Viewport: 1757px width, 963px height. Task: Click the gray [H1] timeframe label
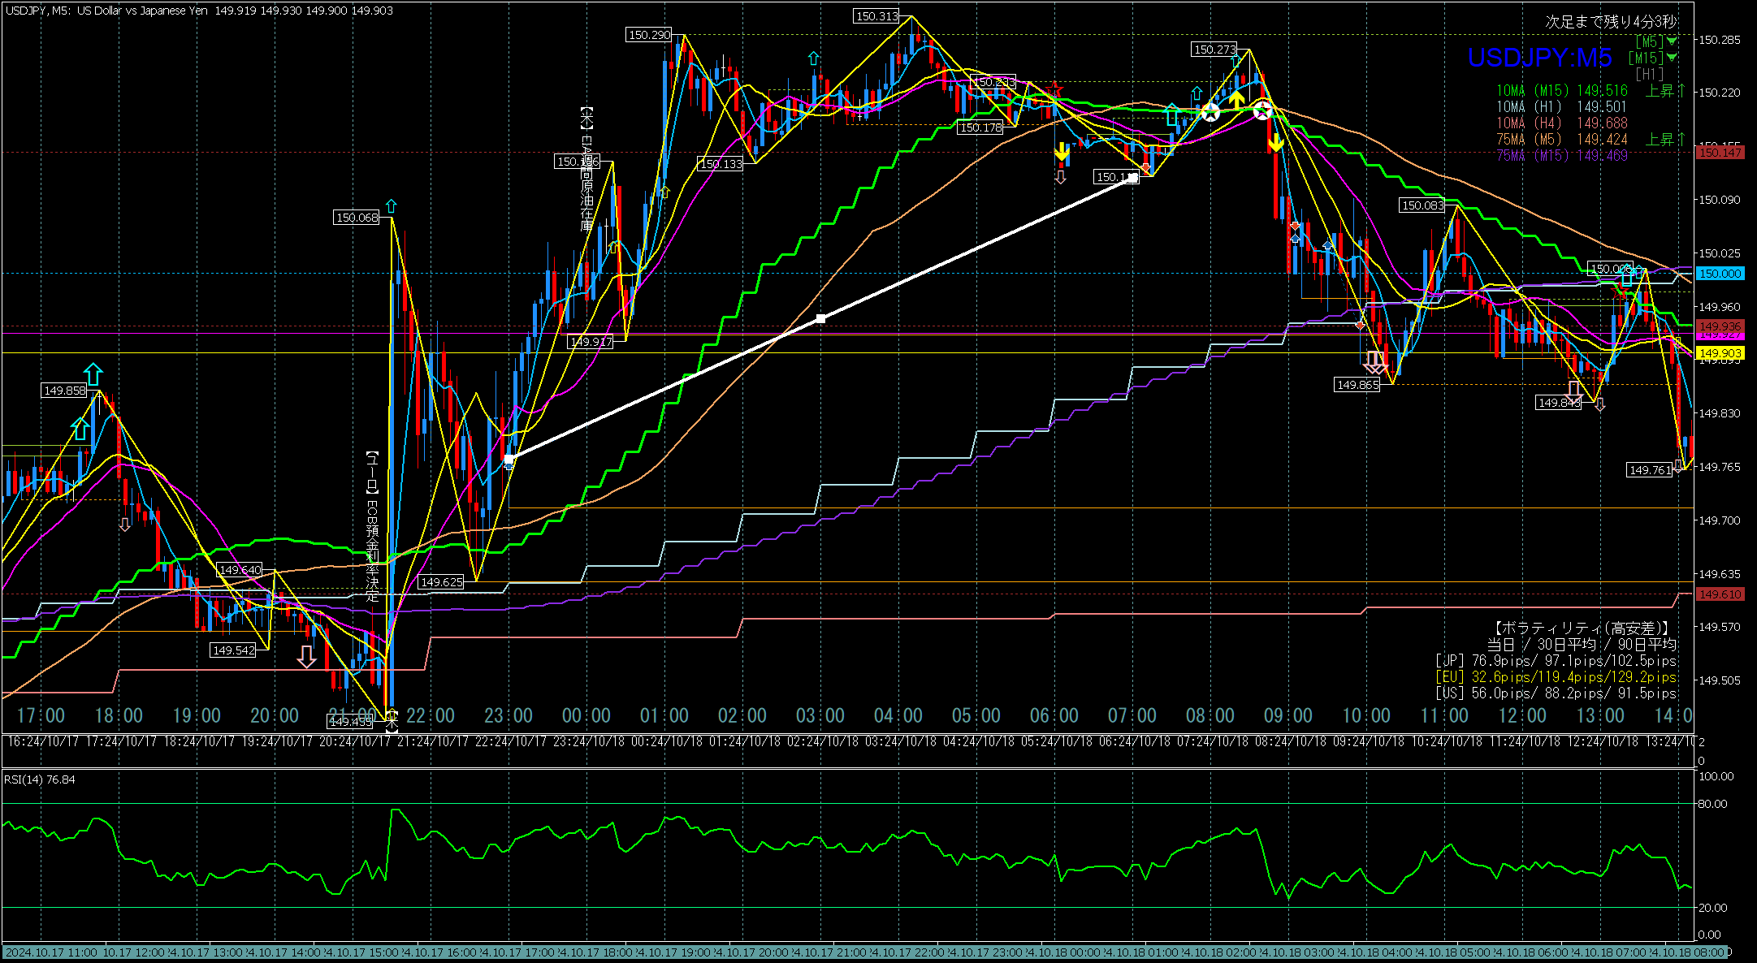click(1649, 74)
